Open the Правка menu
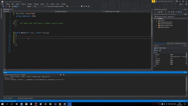This screenshot has height=106, width=188. (x=8, y=4)
